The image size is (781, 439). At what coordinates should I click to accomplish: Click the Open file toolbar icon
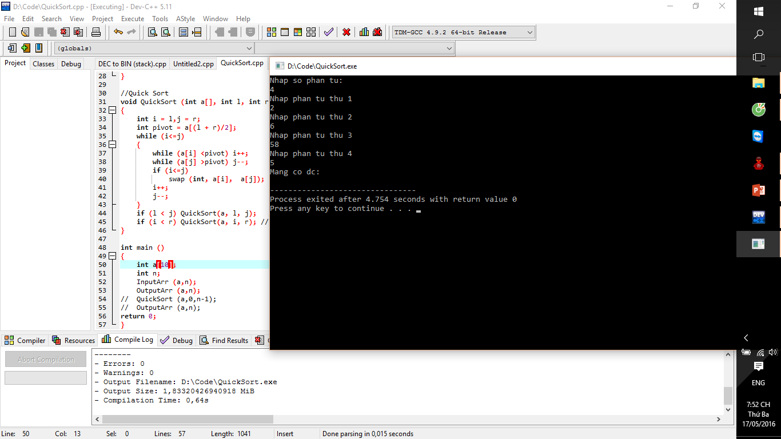(x=25, y=32)
